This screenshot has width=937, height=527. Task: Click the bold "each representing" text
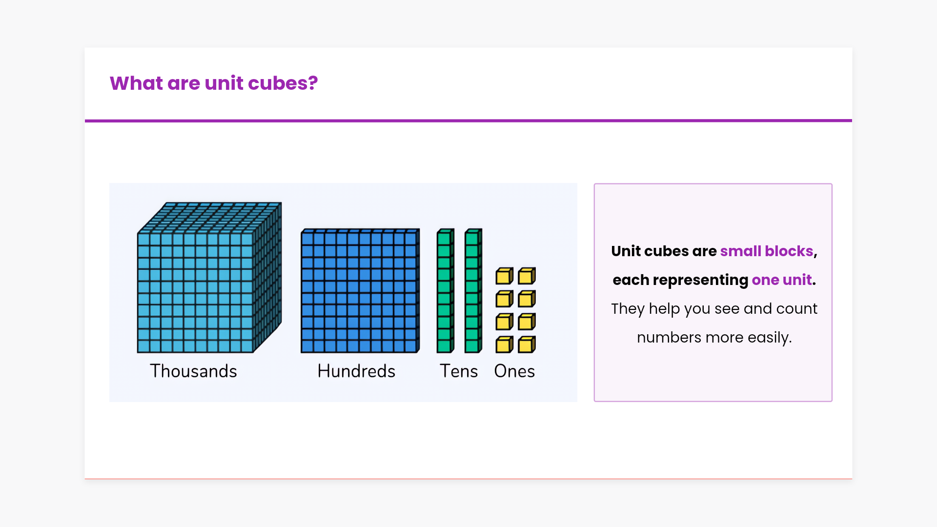click(x=680, y=280)
